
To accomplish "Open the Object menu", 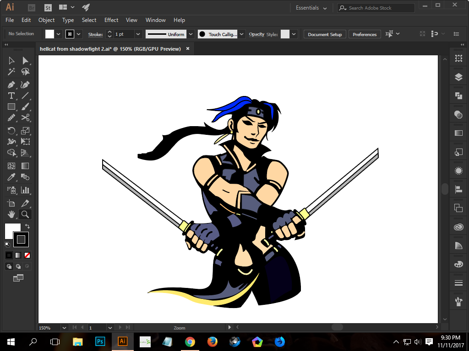I will point(46,20).
